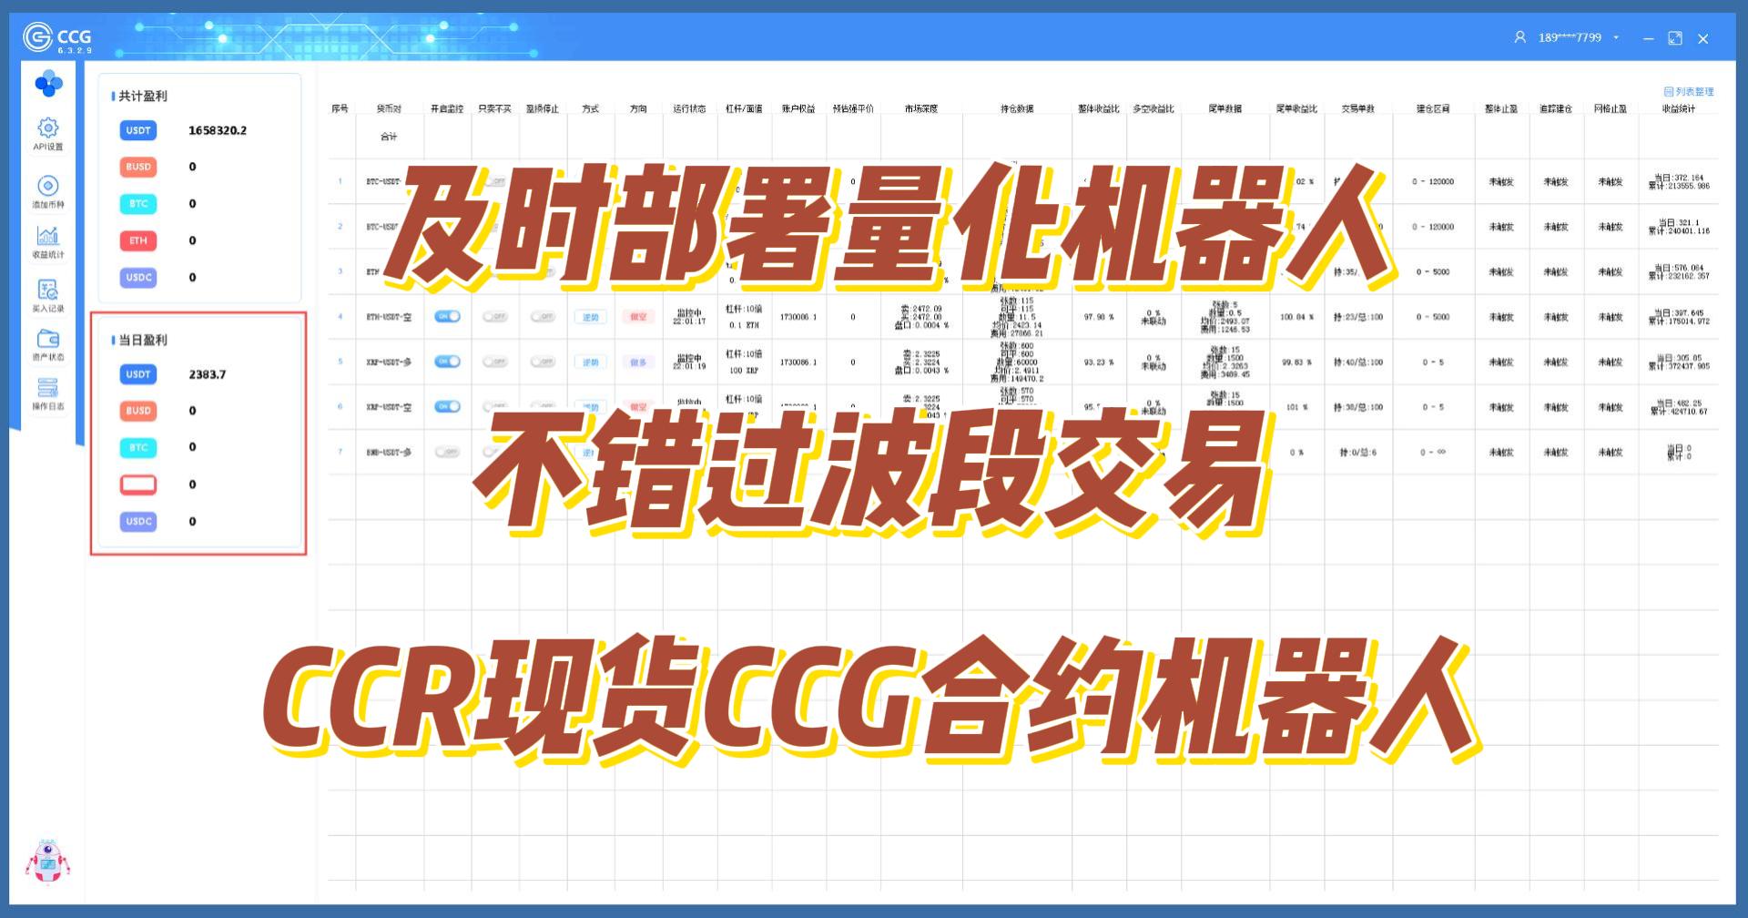Click the USDC badge under 当日盈利
Image resolution: width=1748 pixels, height=918 pixels.
138,521
